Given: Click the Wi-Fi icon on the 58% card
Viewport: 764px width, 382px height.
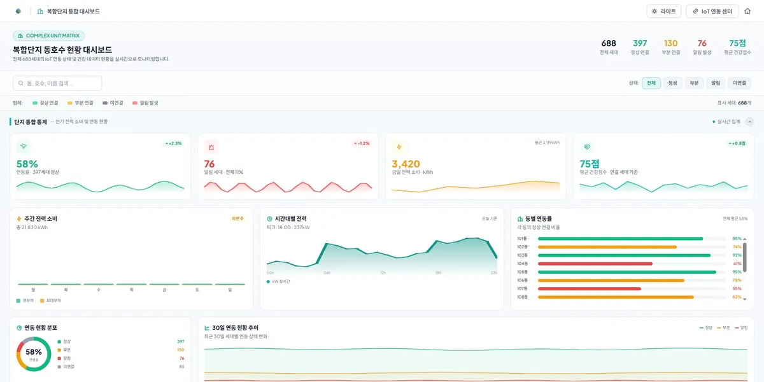Looking at the screenshot, I should [x=24, y=147].
